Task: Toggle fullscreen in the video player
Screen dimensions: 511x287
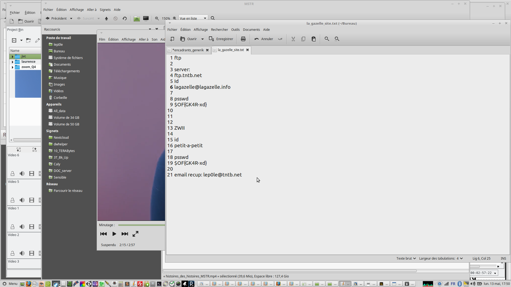Action: pos(135,234)
